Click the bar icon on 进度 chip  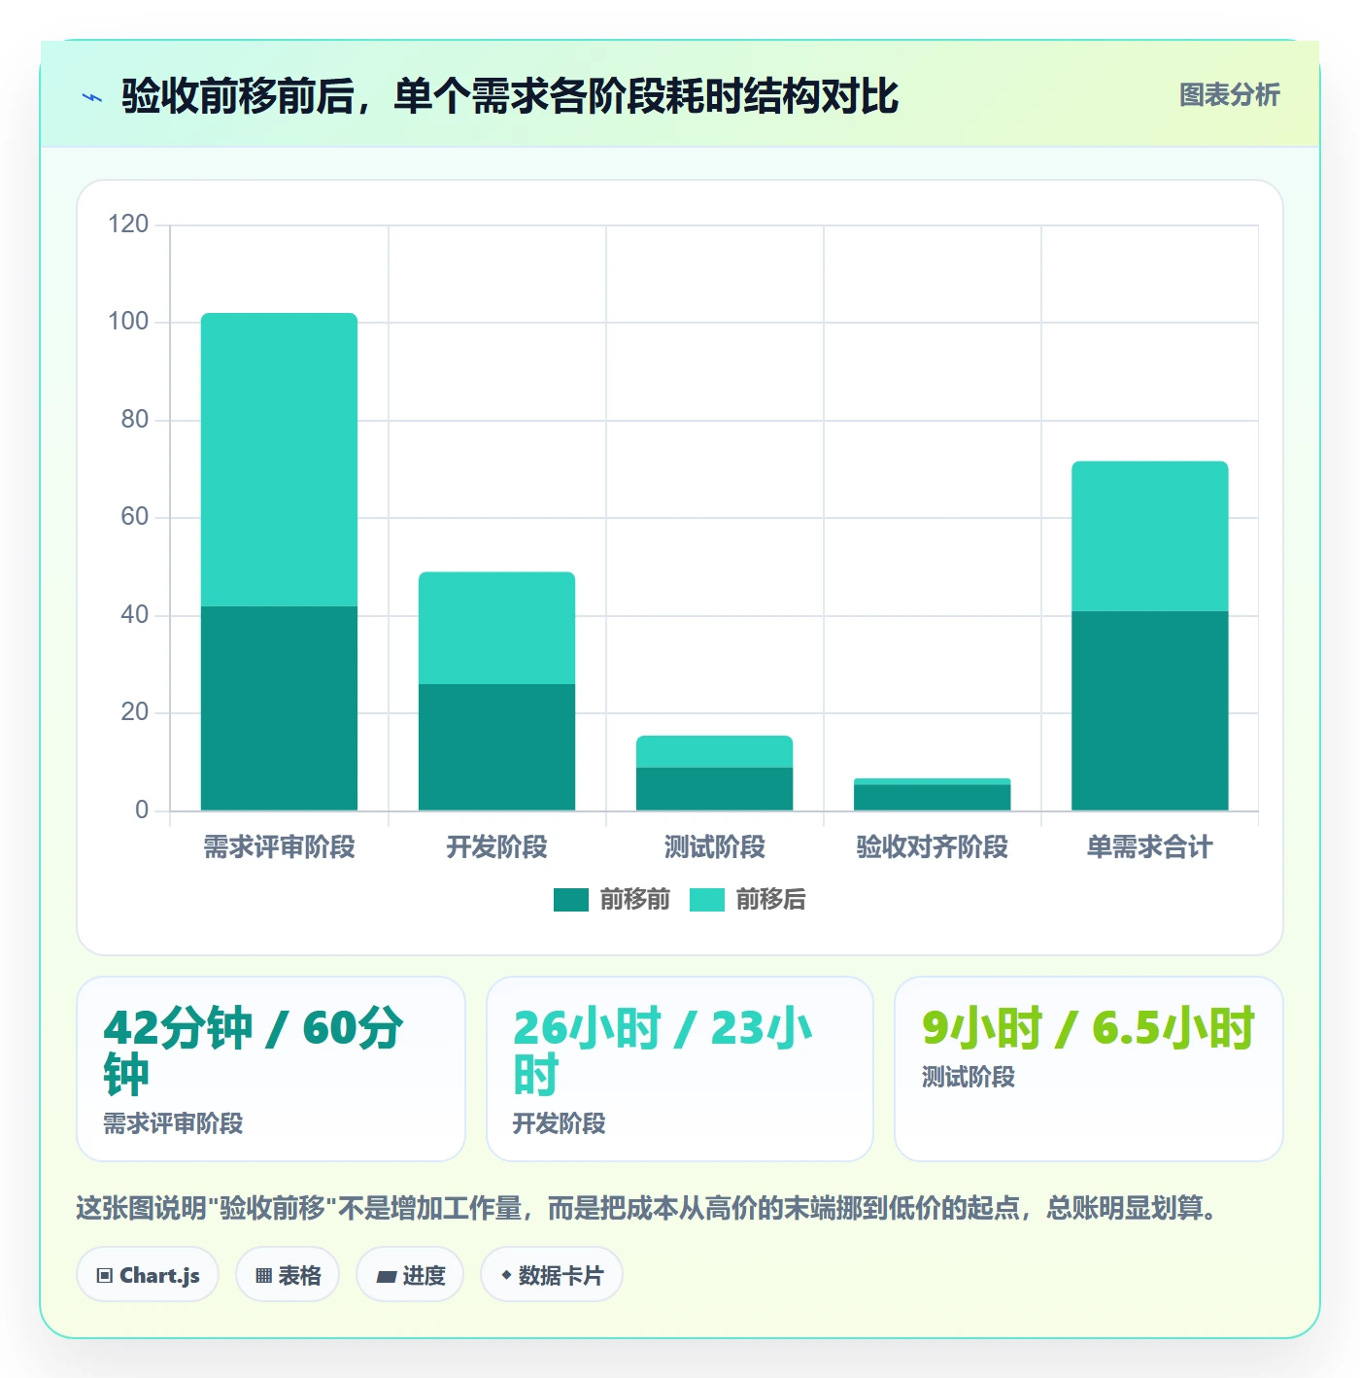387,1277
